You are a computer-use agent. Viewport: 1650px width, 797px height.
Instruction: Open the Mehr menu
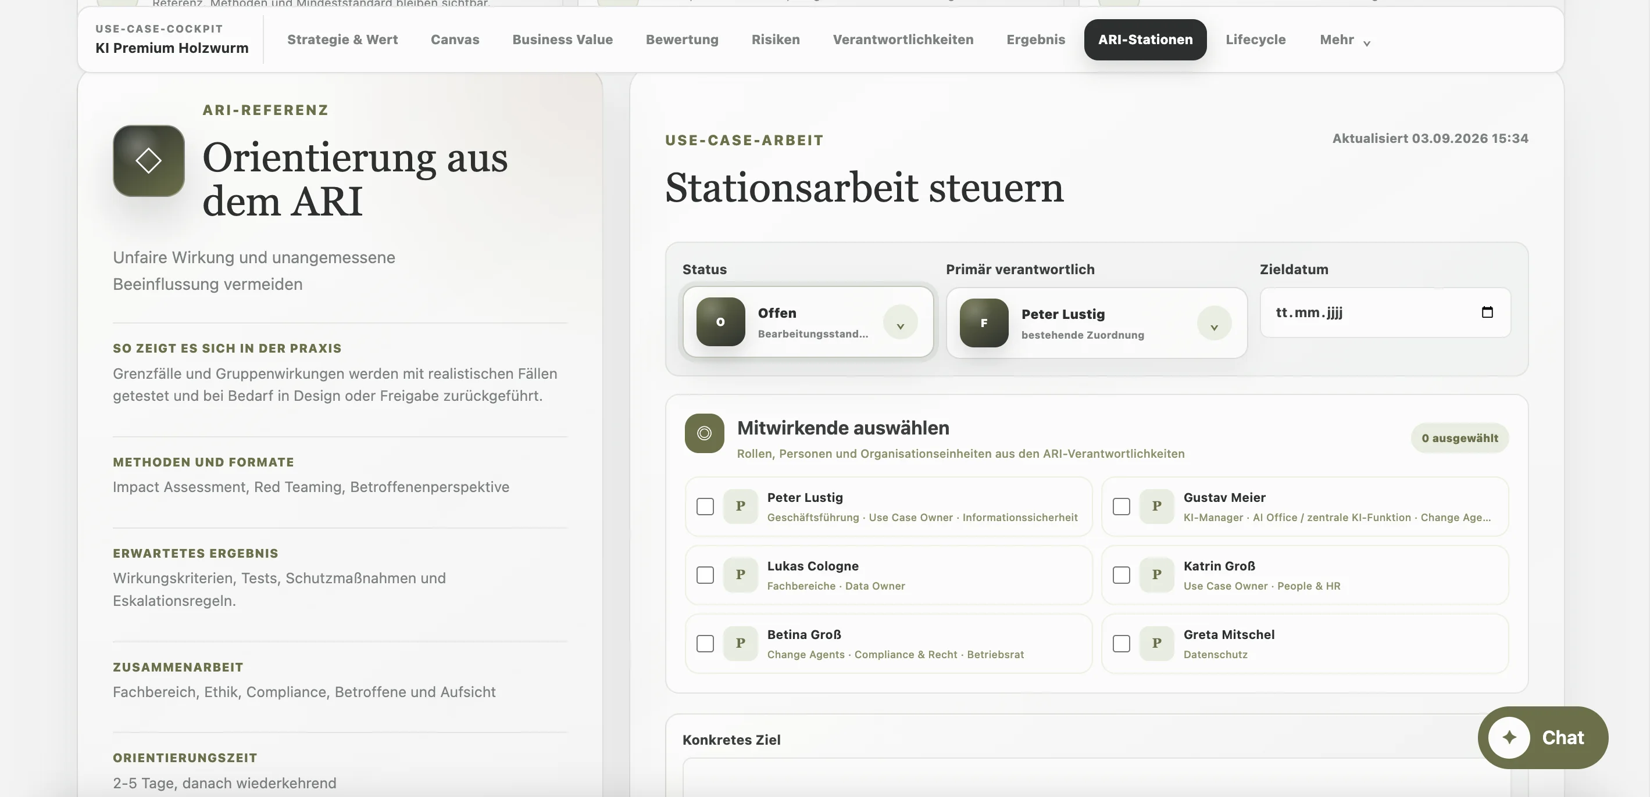[1345, 40]
